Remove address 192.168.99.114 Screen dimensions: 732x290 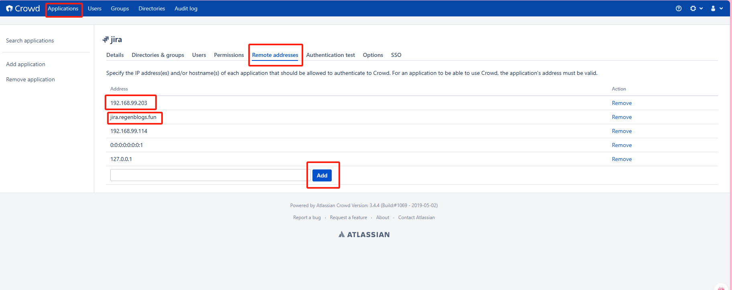(622, 131)
